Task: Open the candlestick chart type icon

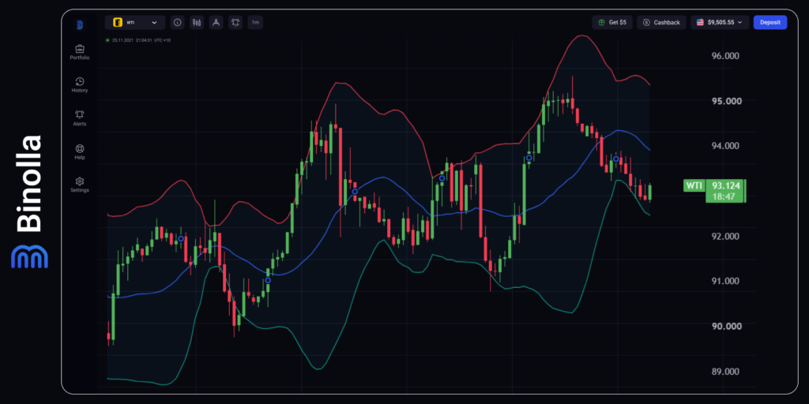Action: pyautogui.click(x=197, y=23)
